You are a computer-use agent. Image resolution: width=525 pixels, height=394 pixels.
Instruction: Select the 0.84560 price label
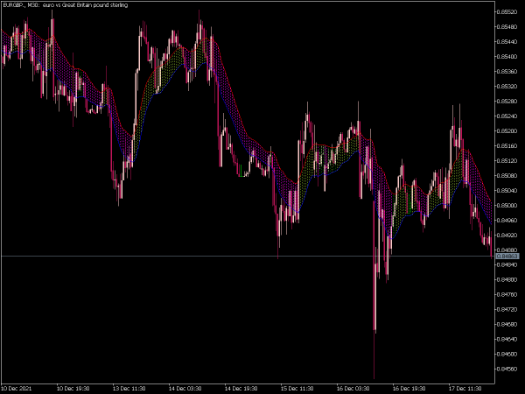pos(507,369)
